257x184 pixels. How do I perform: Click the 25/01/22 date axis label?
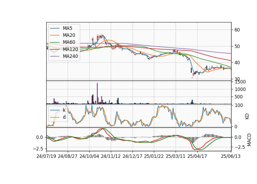154,156
